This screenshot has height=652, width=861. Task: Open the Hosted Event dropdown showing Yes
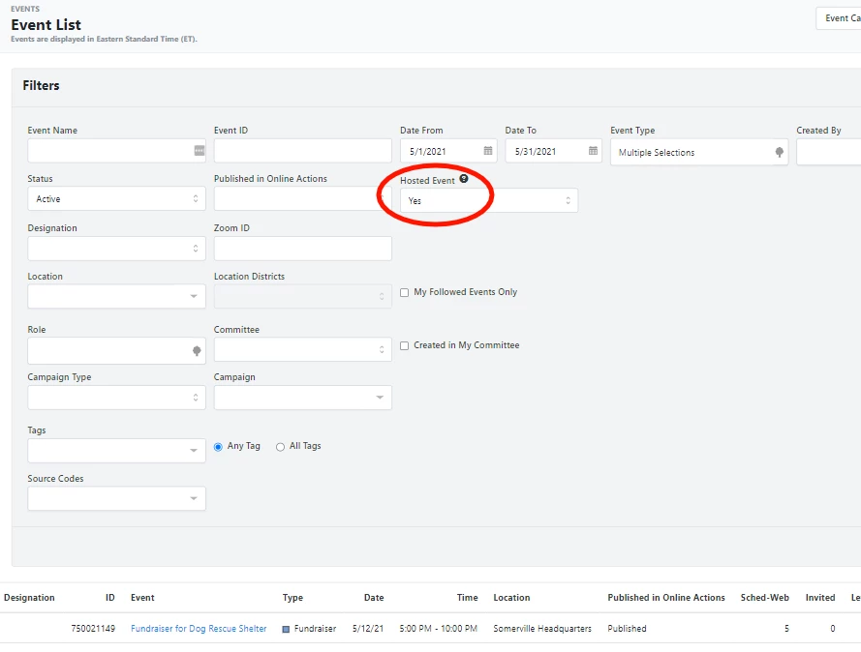point(486,199)
